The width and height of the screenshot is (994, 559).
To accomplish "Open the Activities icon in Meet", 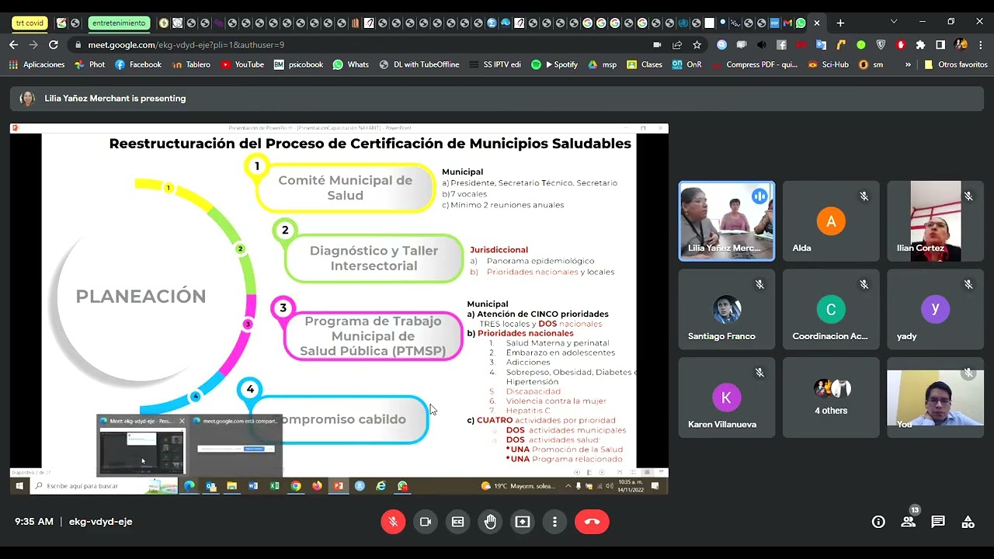I will (968, 522).
